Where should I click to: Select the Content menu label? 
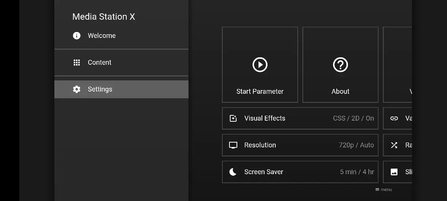point(99,63)
